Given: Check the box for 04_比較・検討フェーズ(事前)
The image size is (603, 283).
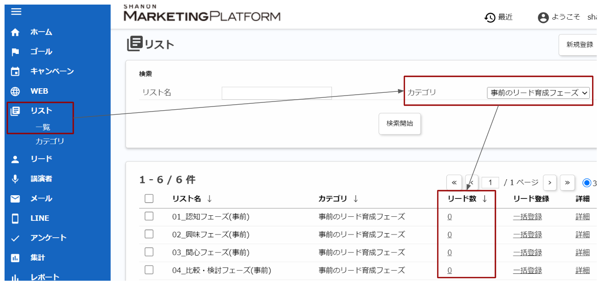Looking at the screenshot, I should coord(149,270).
